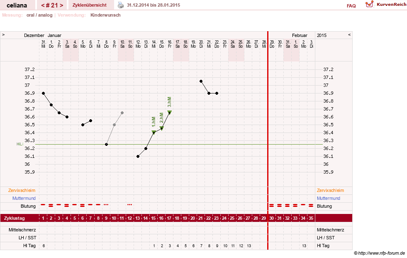Viewport: 407px width, 258px height.
Task: Open the FAQ link
Action: (351, 6)
